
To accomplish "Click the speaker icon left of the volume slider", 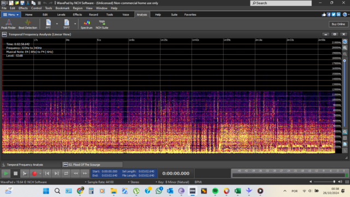I will tap(311, 182).
